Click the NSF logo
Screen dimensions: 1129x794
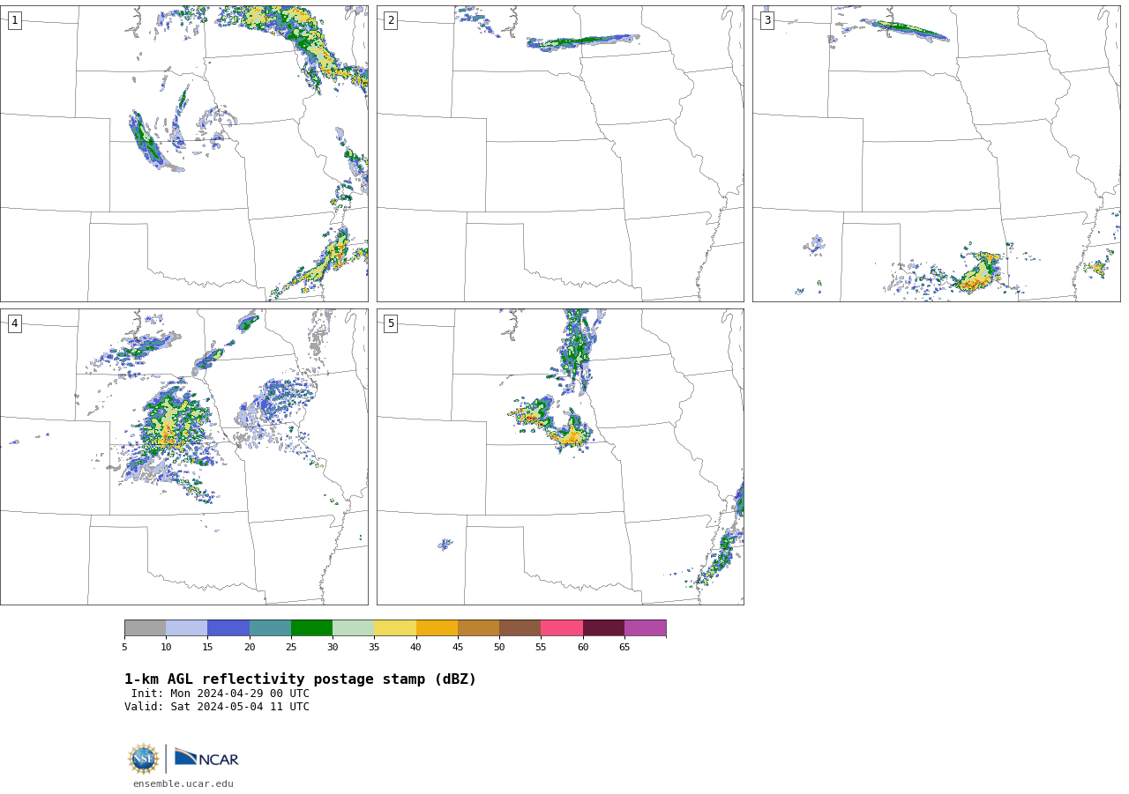click(144, 759)
